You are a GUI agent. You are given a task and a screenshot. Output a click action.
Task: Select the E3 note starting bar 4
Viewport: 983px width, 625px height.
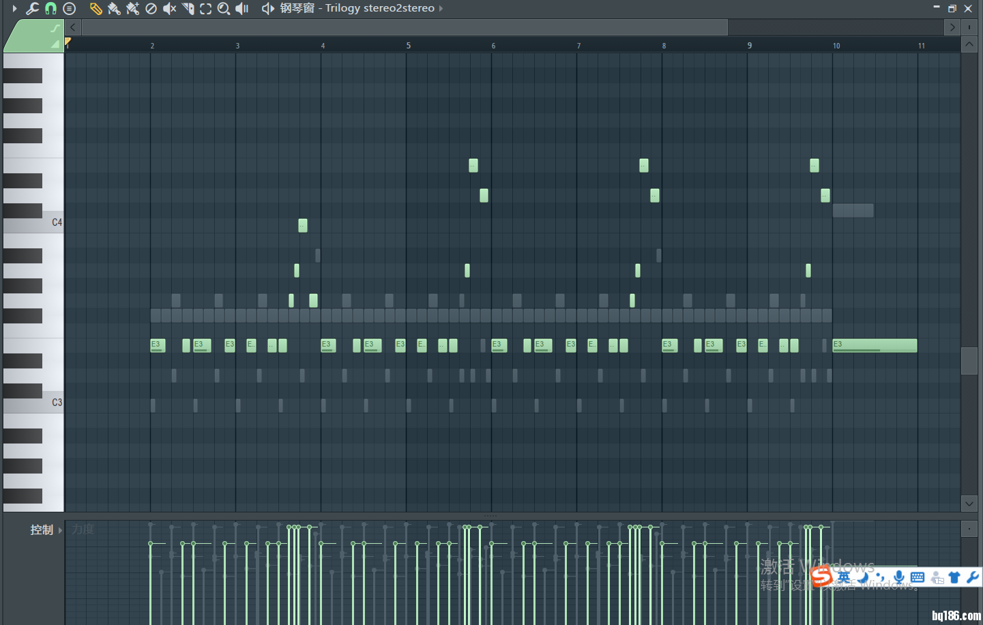tap(328, 345)
